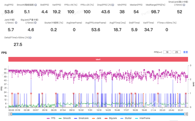Click left handle of time range slider
195x121 pixels.
[x=10, y=114]
